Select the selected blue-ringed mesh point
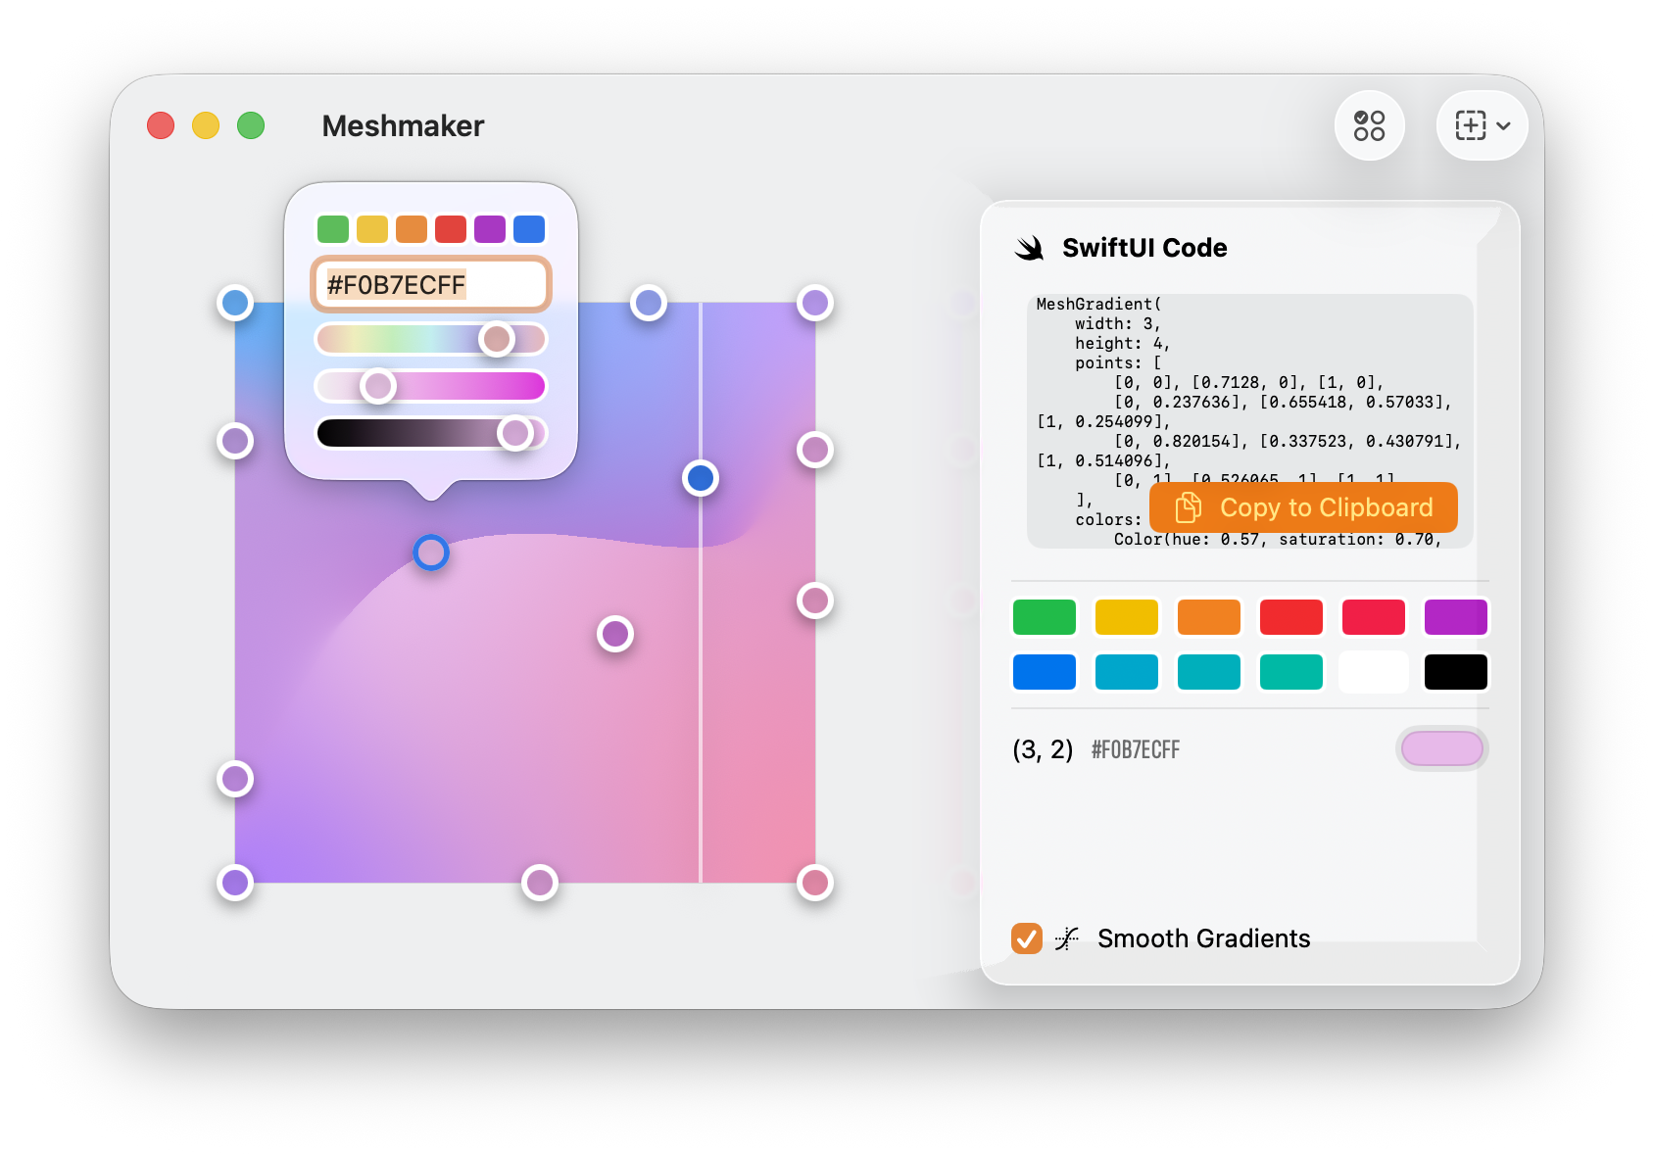 coord(431,553)
